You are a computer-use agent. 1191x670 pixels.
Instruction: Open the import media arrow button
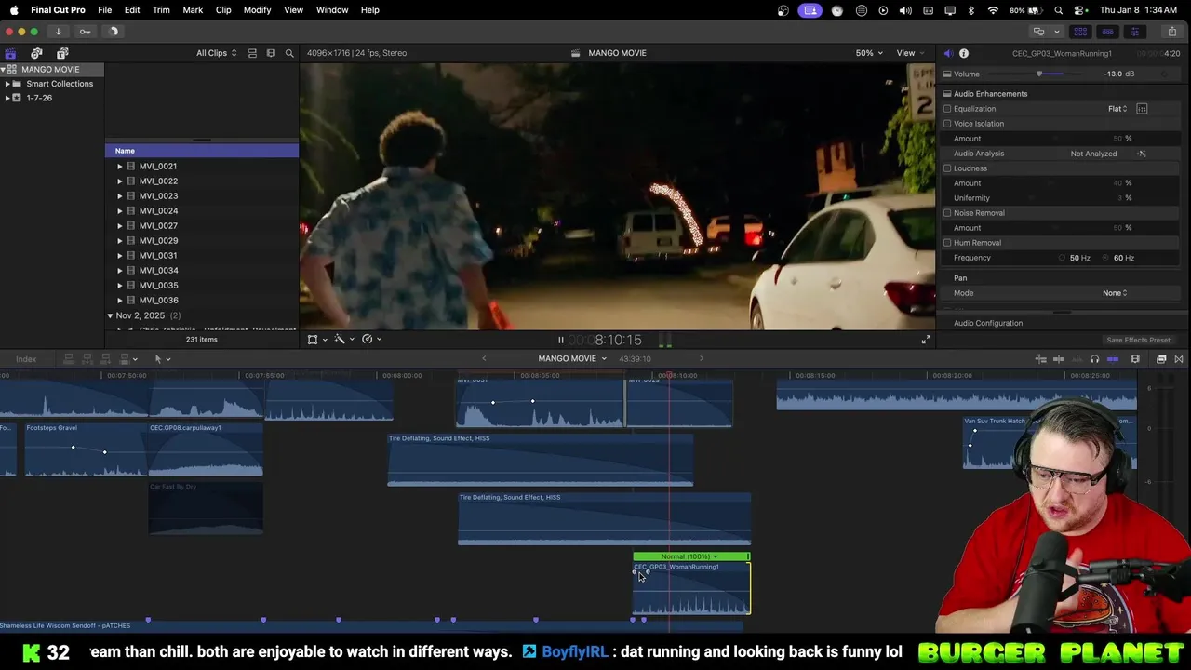pos(58,32)
